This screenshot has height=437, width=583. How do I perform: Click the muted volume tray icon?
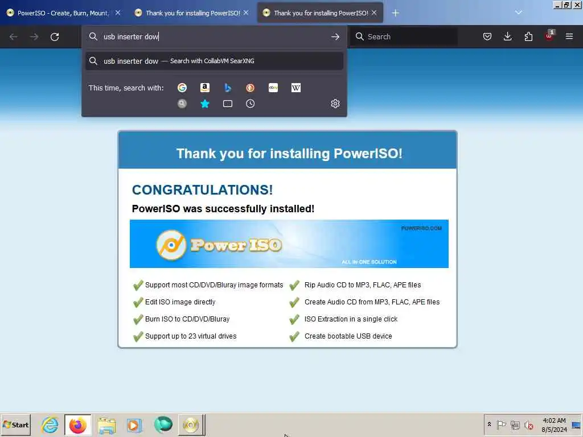coord(529,424)
